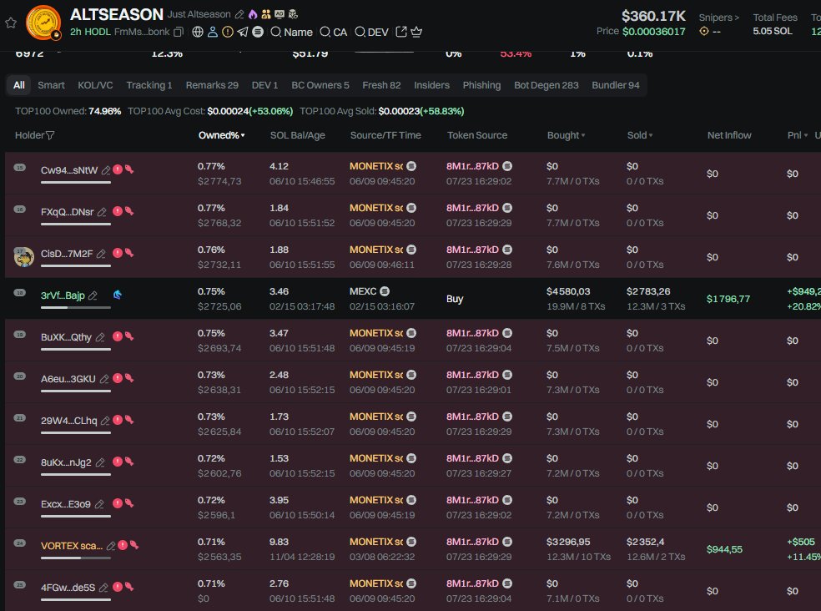Sort the table by Sold column

pos(640,135)
